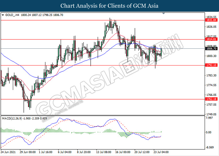Click the 1800.24 1807.12 1798.25 1806.70 OHLC values

click(x=42, y=15)
